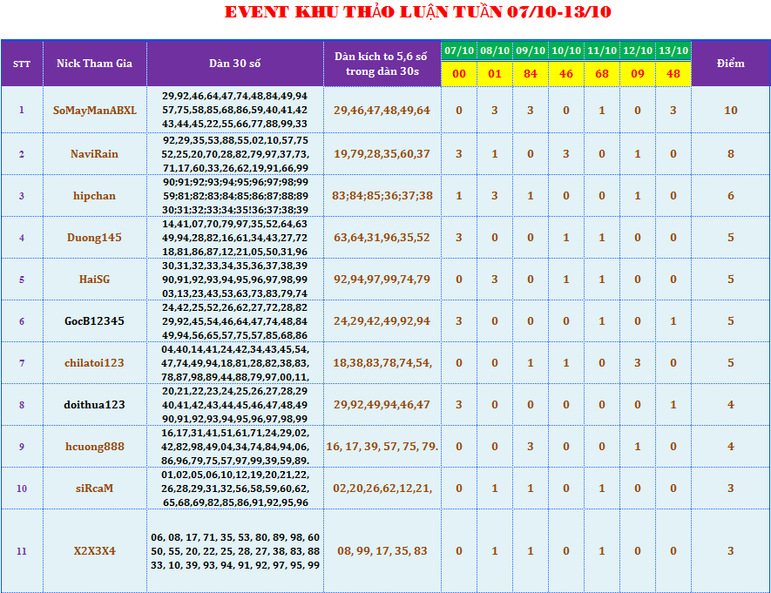
Task: Select the doithua123 participant name
Action: click(x=94, y=405)
